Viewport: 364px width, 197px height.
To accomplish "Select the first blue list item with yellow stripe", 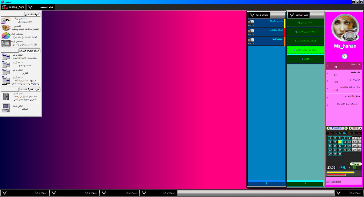I will tap(266, 22).
